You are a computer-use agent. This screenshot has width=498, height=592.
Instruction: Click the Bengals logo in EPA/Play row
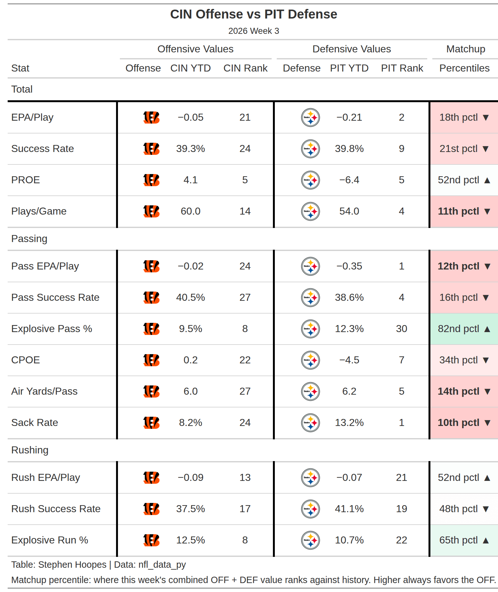coord(151,118)
